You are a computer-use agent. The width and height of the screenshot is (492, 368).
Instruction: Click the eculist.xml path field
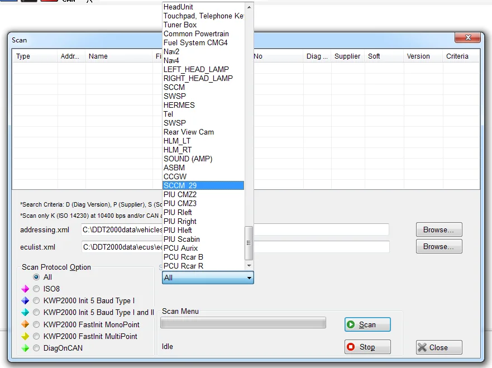pyautogui.click(x=235, y=247)
